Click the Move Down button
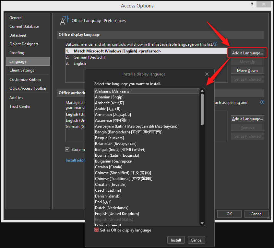The image size is (274, 248). coord(247,71)
